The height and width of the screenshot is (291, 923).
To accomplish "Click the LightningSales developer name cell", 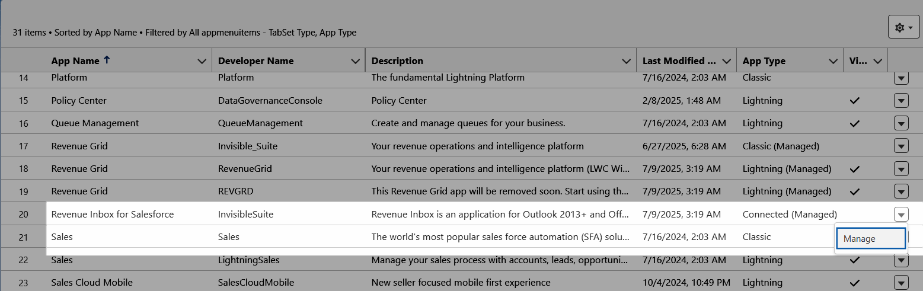I will click(x=249, y=260).
